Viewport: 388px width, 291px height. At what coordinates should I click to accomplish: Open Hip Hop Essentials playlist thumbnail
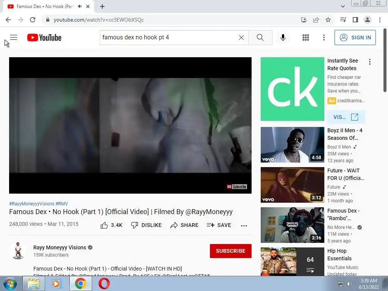292,261
